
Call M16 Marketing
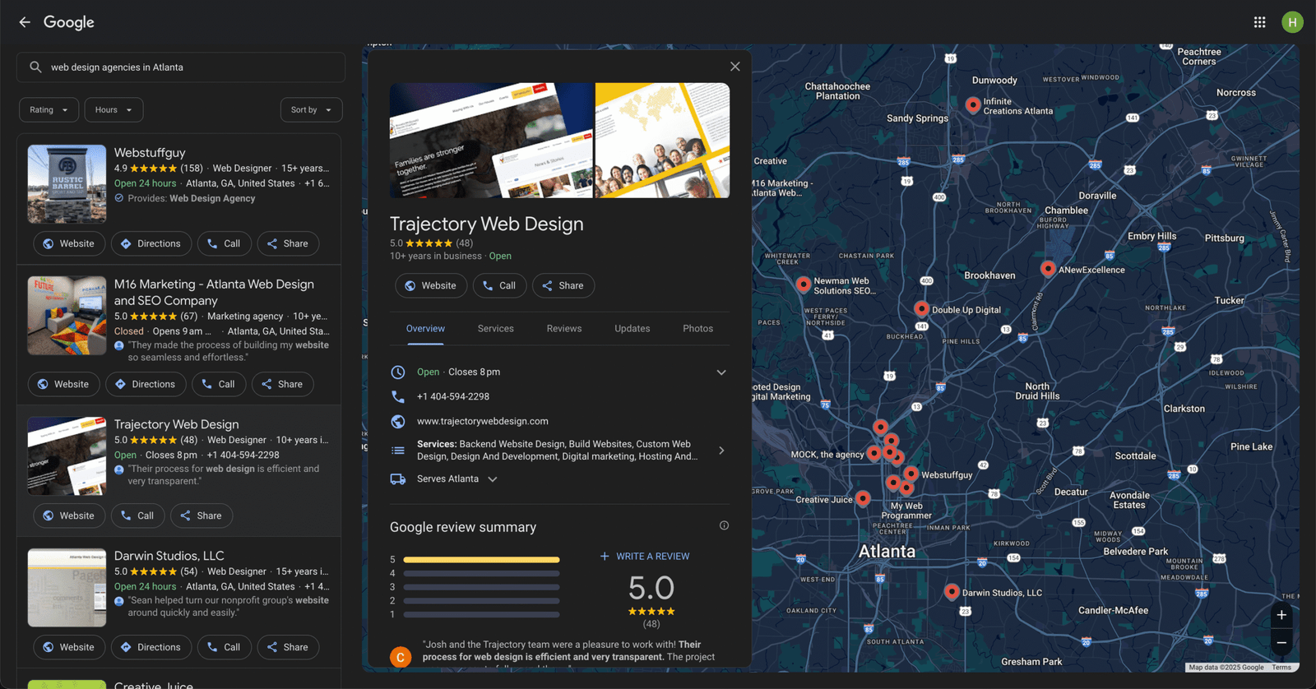(219, 384)
